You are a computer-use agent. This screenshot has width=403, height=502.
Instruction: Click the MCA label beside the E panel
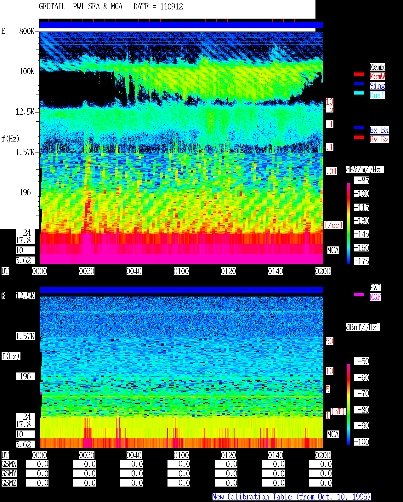[333, 250]
